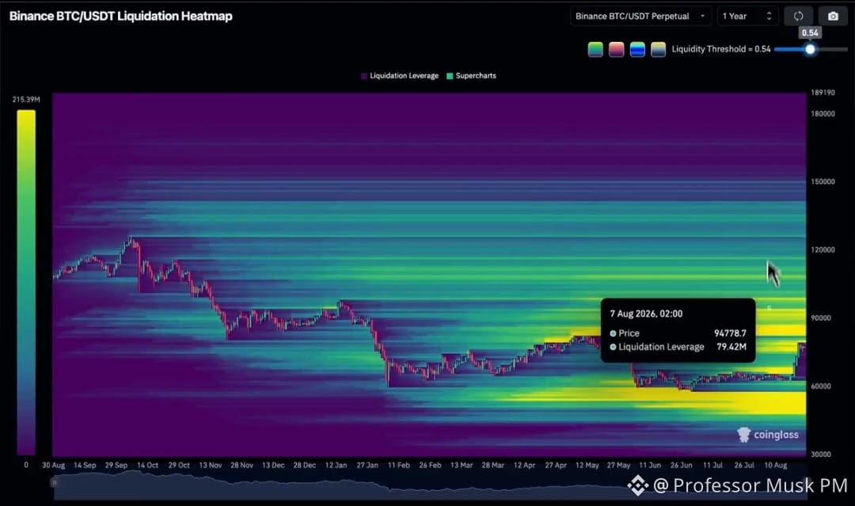Click the 215.39M color scale maximum label
The width and height of the screenshot is (855, 506).
click(25, 99)
